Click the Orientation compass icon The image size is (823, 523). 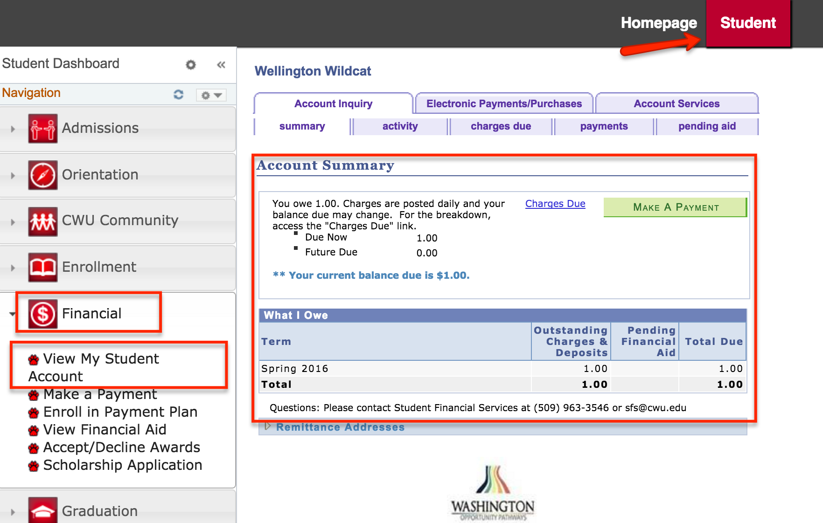click(43, 175)
